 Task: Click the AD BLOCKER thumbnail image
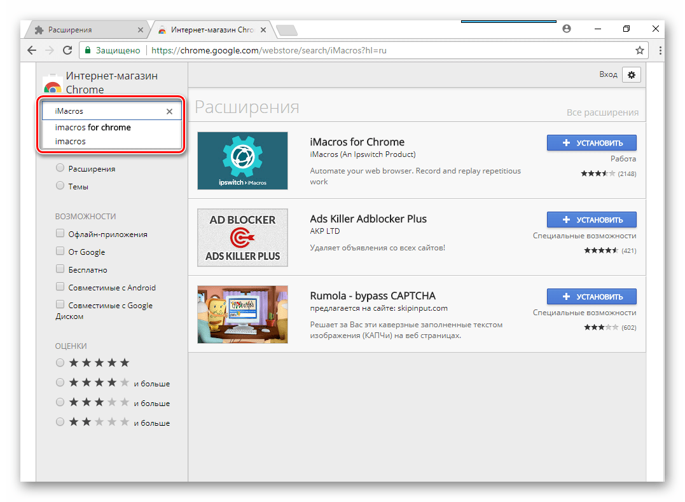coord(242,238)
